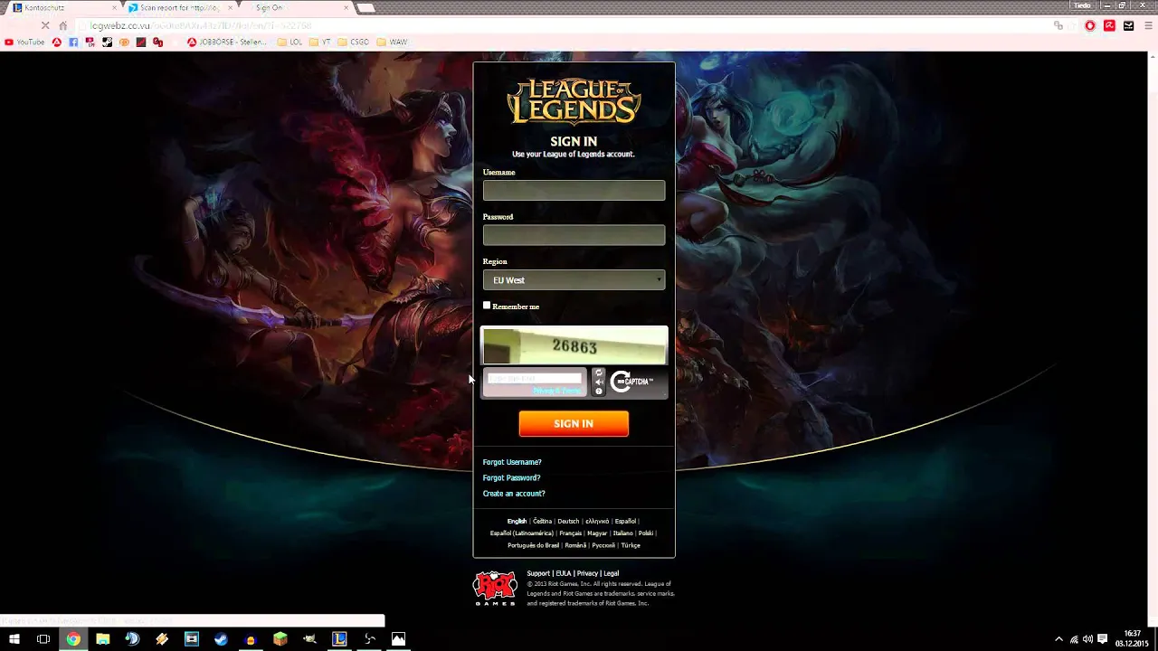Open Task View in the taskbar
The image size is (1158, 651).
(x=43, y=639)
